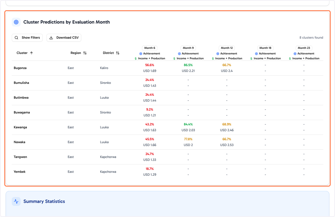Click Bugonza's USD 2.4 Month 12 value
This screenshot has width=335, height=217.
[x=227, y=71]
